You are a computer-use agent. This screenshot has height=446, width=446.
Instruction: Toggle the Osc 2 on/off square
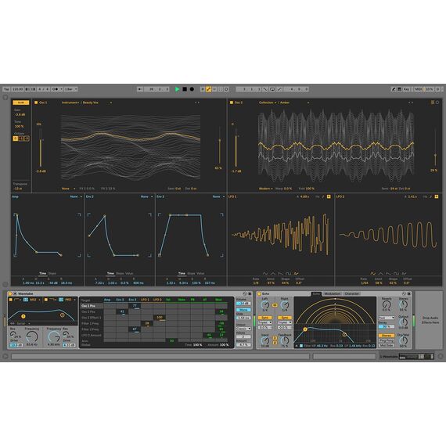[x=232, y=103]
